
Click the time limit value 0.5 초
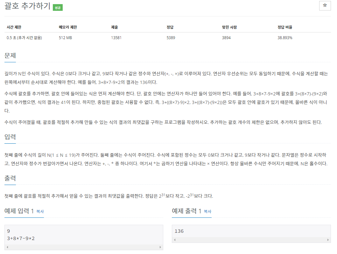point(24,38)
